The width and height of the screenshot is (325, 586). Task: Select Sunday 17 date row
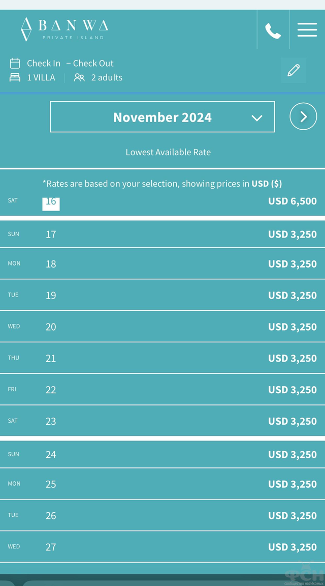click(162, 234)
